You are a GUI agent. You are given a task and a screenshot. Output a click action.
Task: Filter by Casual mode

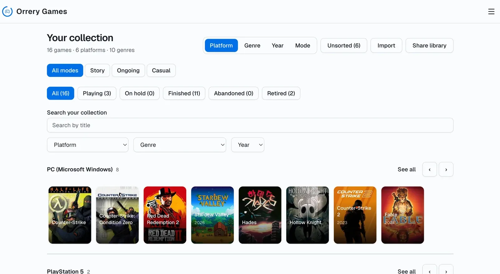(x=161, y=70)
